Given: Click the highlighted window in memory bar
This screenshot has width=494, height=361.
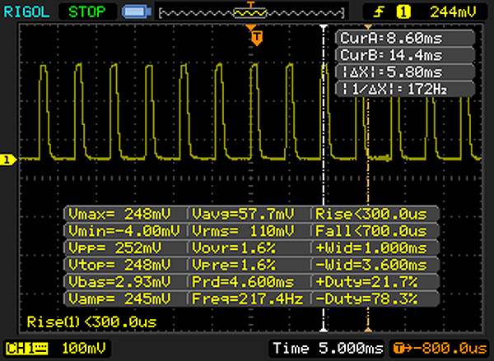Looking at the screenshot, I should (x=249, y=13).
